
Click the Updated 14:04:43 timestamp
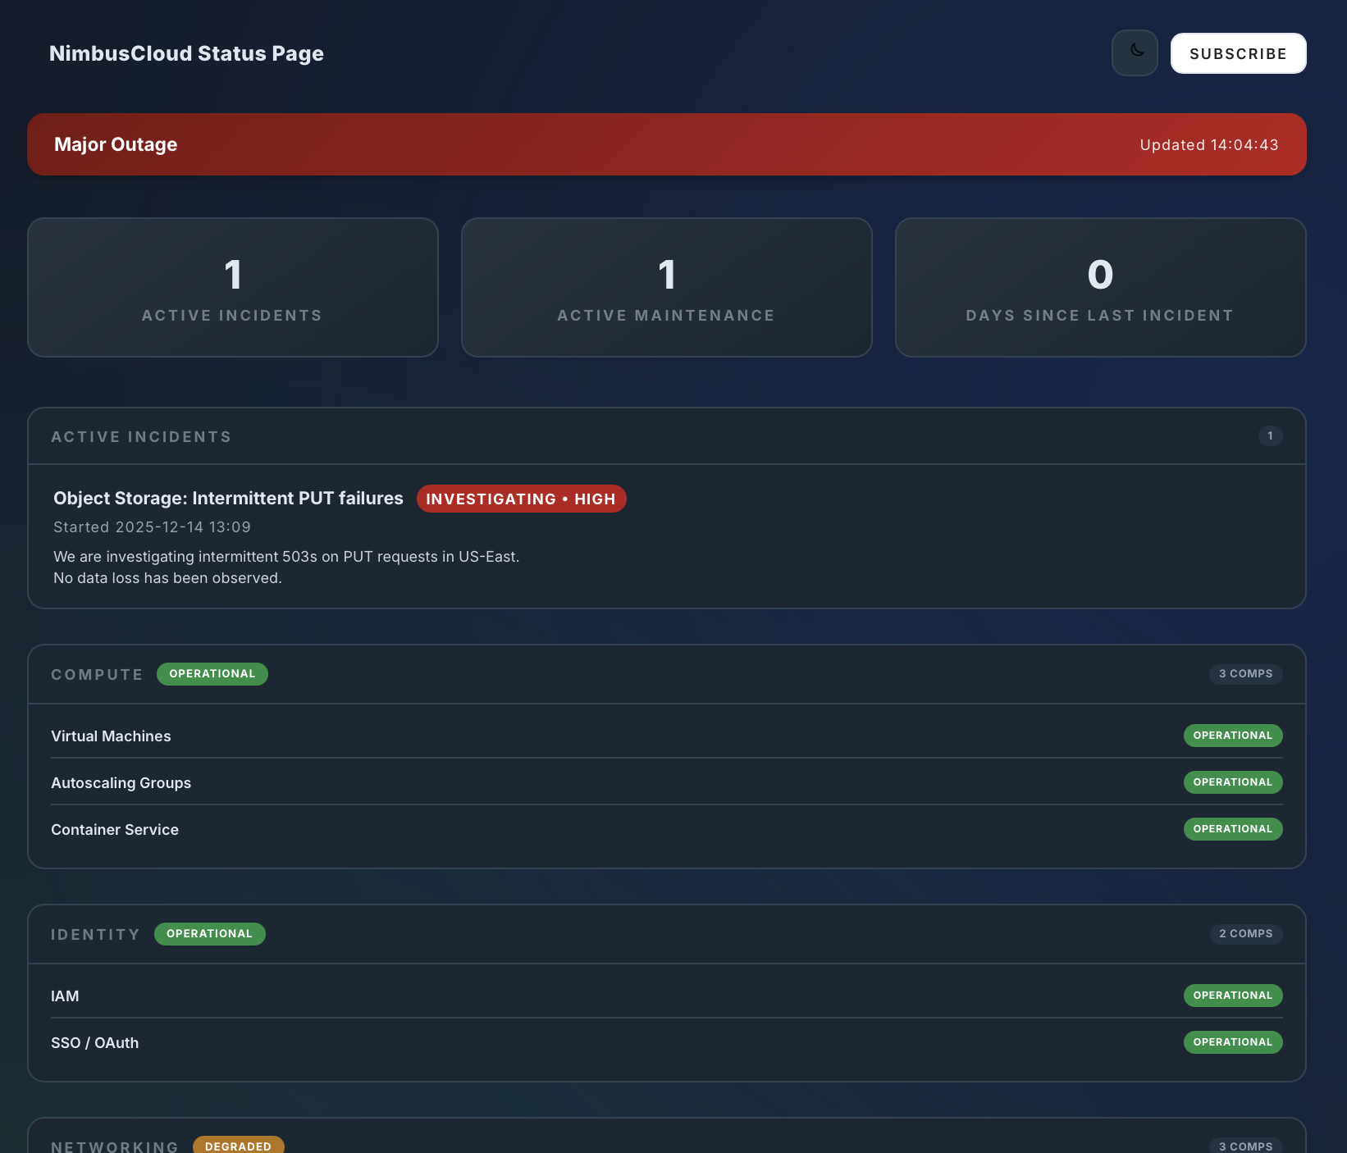(1209, 145)
